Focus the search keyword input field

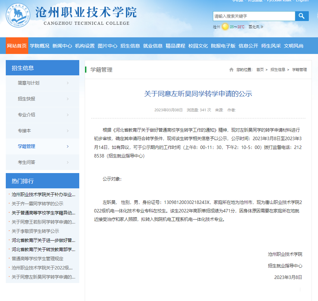point(253,16)
